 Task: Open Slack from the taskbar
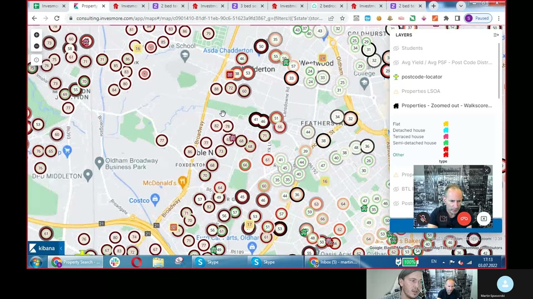click(115, 262)
